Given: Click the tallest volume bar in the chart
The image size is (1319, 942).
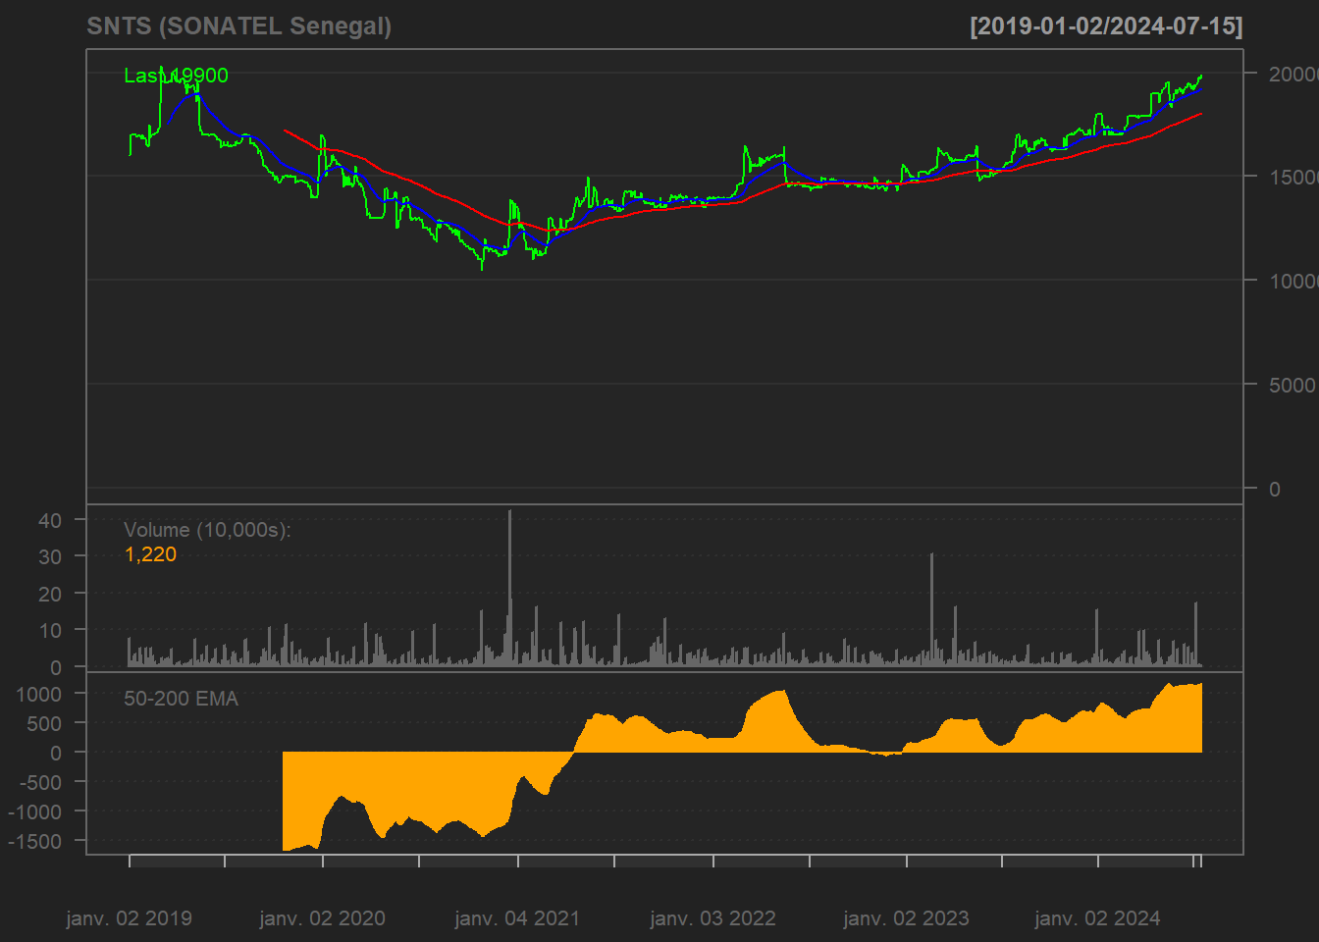Looking at the screenshot, I should click(510, 587).
